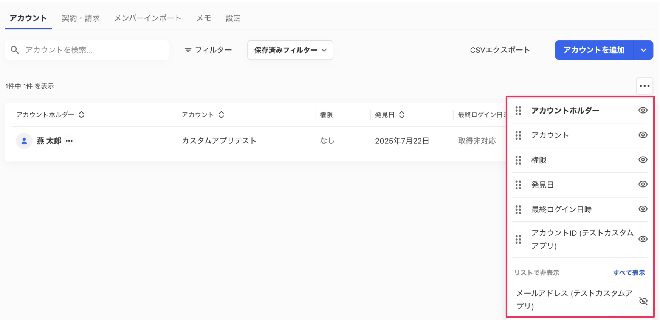Hide the 発見日 column via eye icon

click(x=643, y=184)
